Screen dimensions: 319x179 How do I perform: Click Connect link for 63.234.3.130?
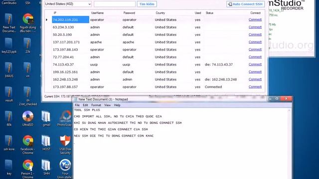coord(255,27)
